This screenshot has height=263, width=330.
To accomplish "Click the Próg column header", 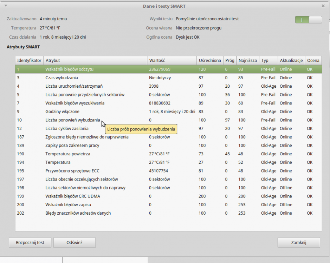I will point(230,61).
